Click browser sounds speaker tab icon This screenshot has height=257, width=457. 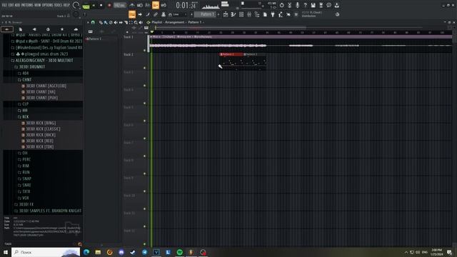[34, 29]
